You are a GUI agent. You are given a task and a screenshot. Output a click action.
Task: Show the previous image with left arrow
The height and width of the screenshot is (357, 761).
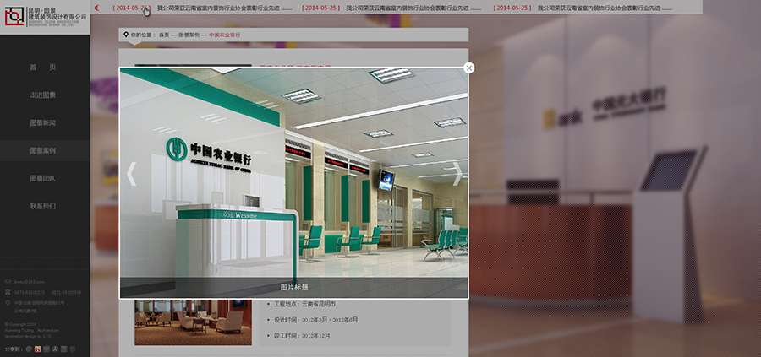click(131, 174)
